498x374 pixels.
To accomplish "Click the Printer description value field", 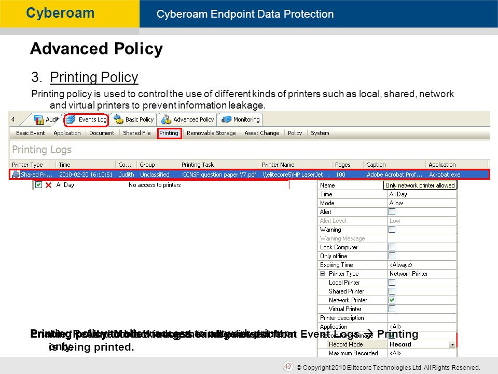I will (x=422, y=318).
